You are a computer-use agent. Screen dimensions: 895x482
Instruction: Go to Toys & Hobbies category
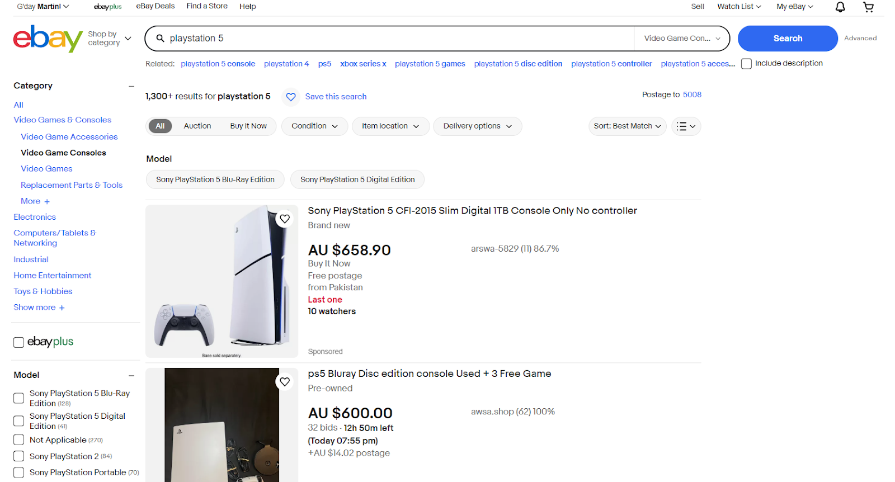point(43,291)
